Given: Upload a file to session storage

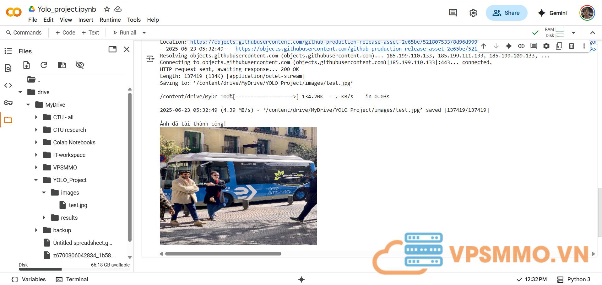Looking at the screenshot, I should [x=27, y=65].
